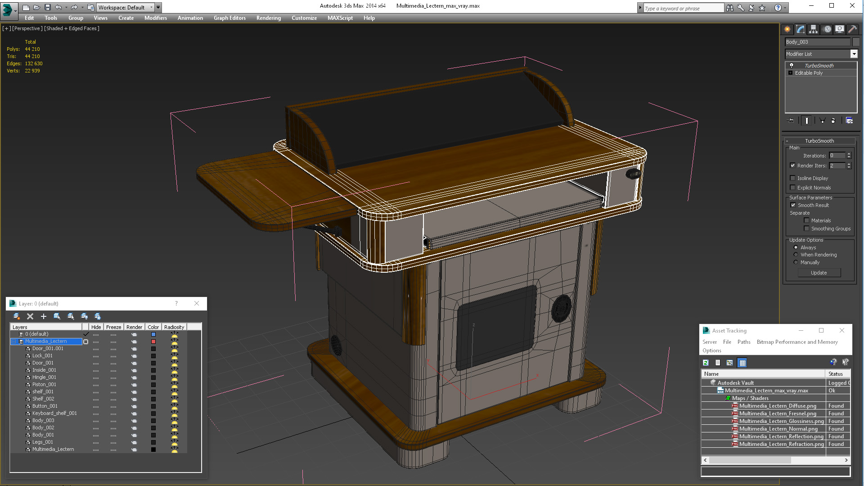864x486 pixels.
Task: Open the MAXScript menu
Action: [340, 18]
